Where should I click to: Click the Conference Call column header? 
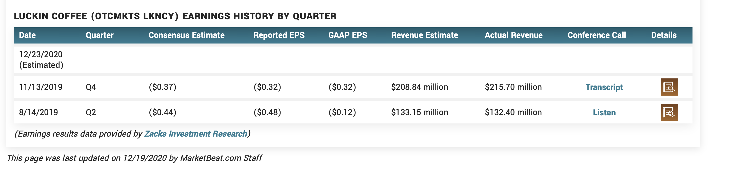coord(596,35)
